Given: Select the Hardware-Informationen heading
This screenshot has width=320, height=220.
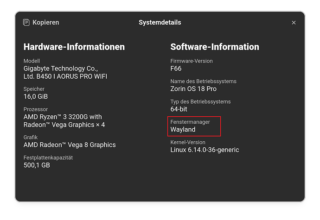Looking at the screenshot, I should pyautogui.click(x=74, y=47).
